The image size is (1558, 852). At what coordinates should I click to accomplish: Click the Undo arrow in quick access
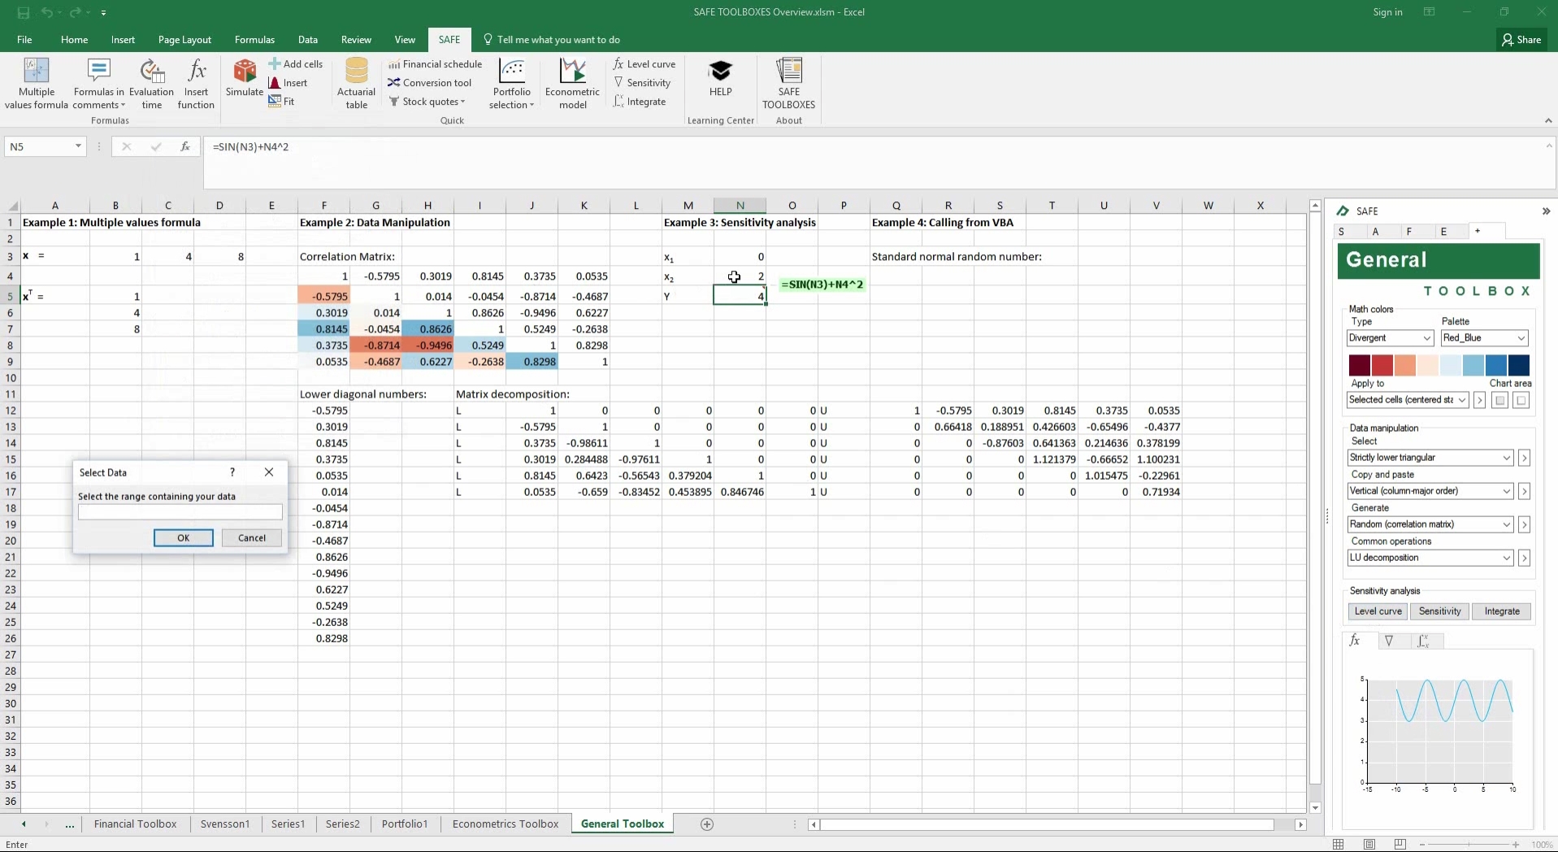(47, 12)
